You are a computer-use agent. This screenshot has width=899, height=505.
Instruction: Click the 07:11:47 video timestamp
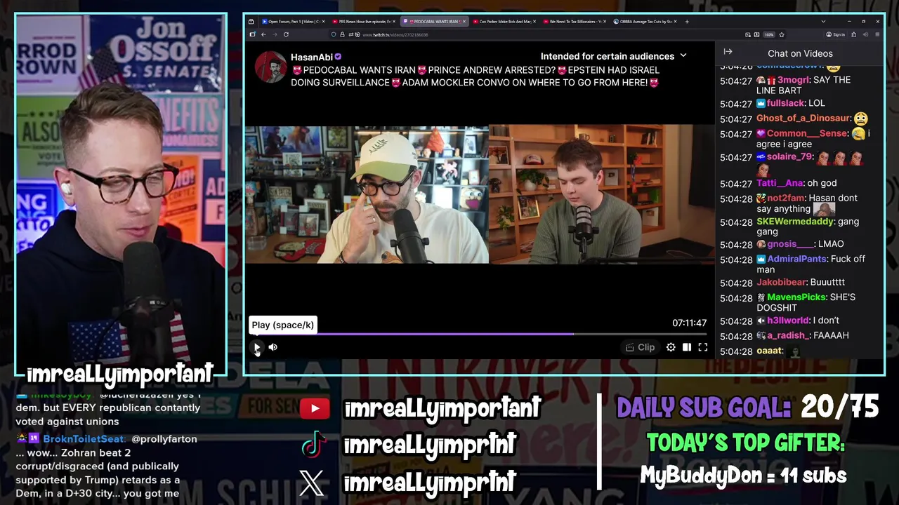(689, 323)
